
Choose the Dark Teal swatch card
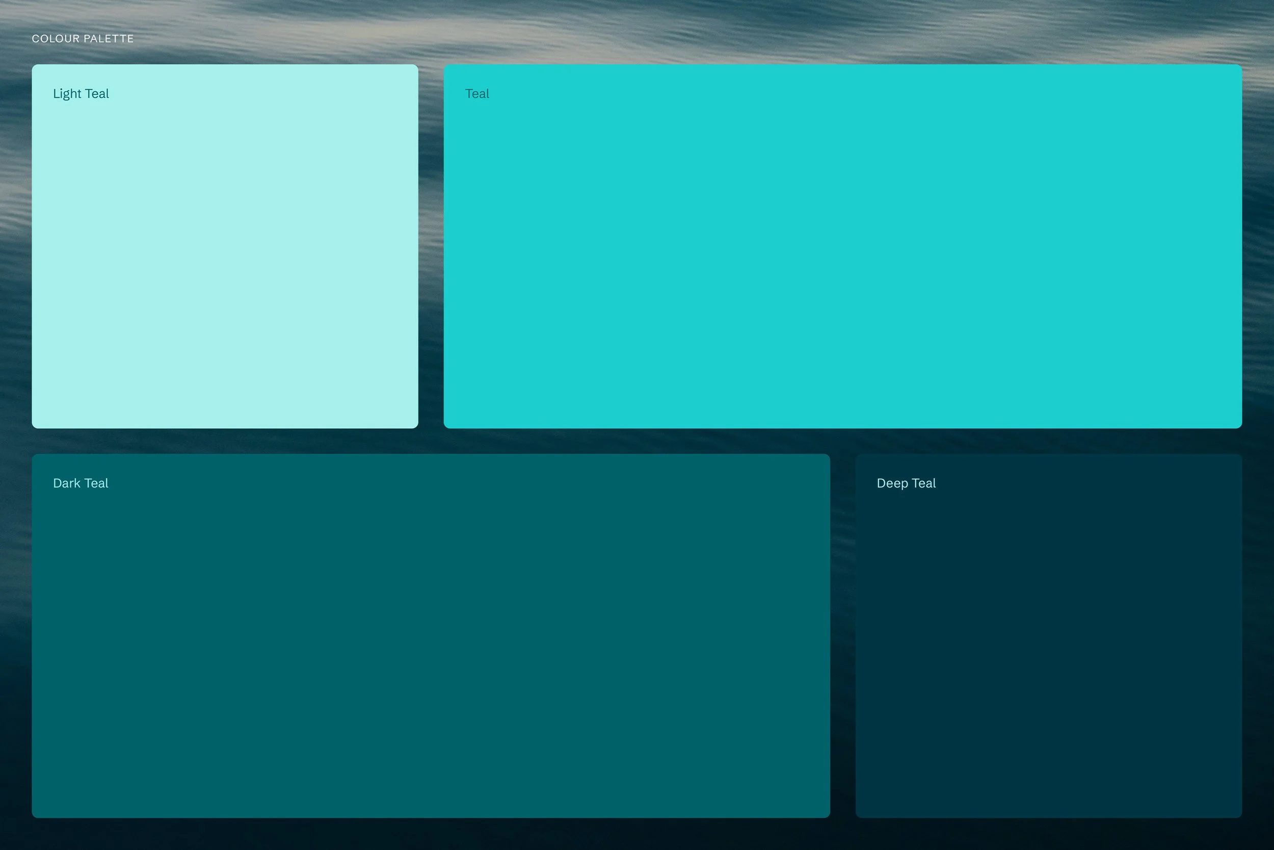pos(431,636)
